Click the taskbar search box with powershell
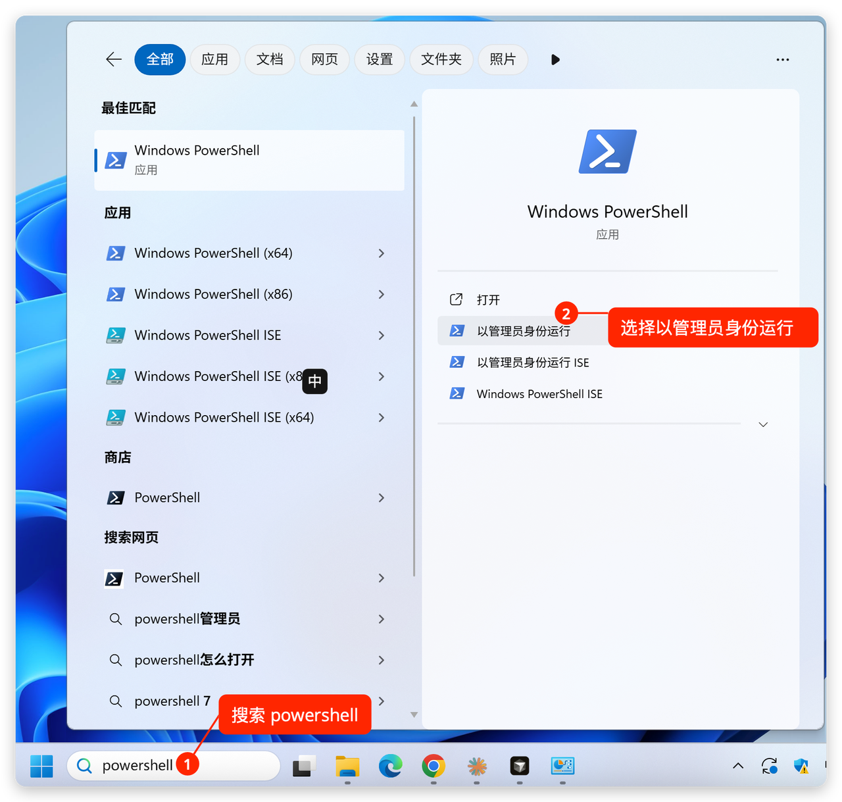The width and height of the screenshot is (842, 802). tap(138, 766)
